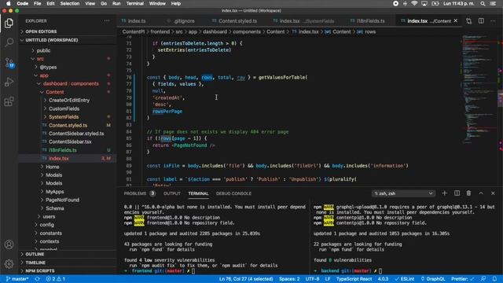Open the Terminal menu in menu bar
Screen dimensions: 503x283
pos(134,3)
